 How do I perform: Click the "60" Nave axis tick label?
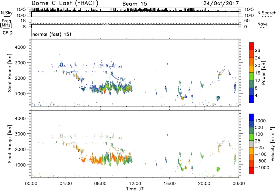247,21
